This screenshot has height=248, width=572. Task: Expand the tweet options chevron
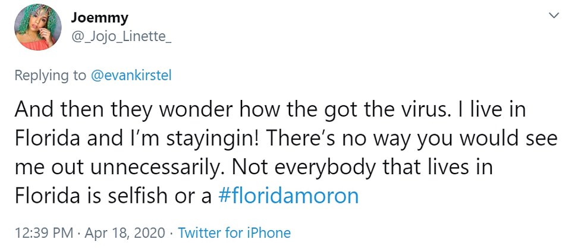pyautogui.click(x=554, y=15)
